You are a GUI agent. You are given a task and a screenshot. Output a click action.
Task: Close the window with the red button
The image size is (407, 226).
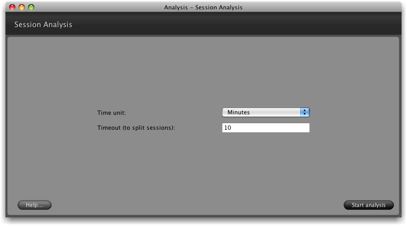point(12,7)
